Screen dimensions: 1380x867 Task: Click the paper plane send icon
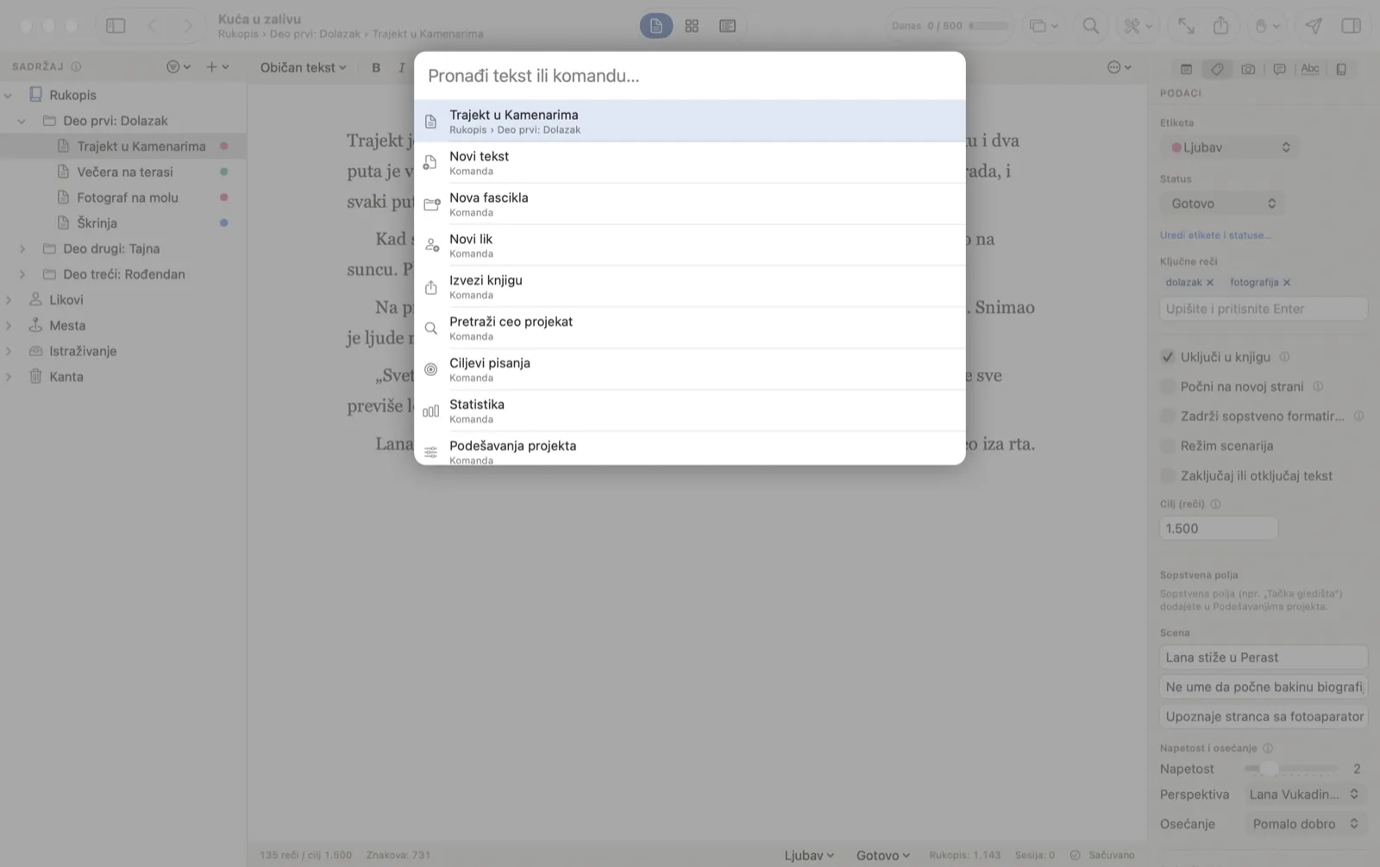1314,26
